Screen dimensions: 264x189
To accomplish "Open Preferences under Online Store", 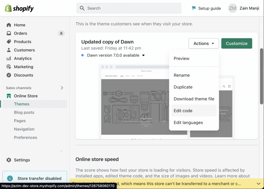I will coord(26,137).
